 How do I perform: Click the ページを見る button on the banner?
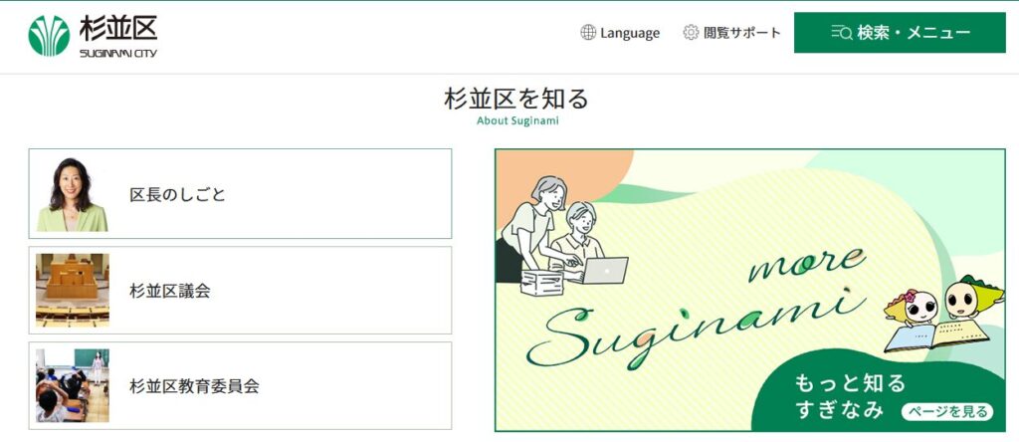tap(947, 411)
